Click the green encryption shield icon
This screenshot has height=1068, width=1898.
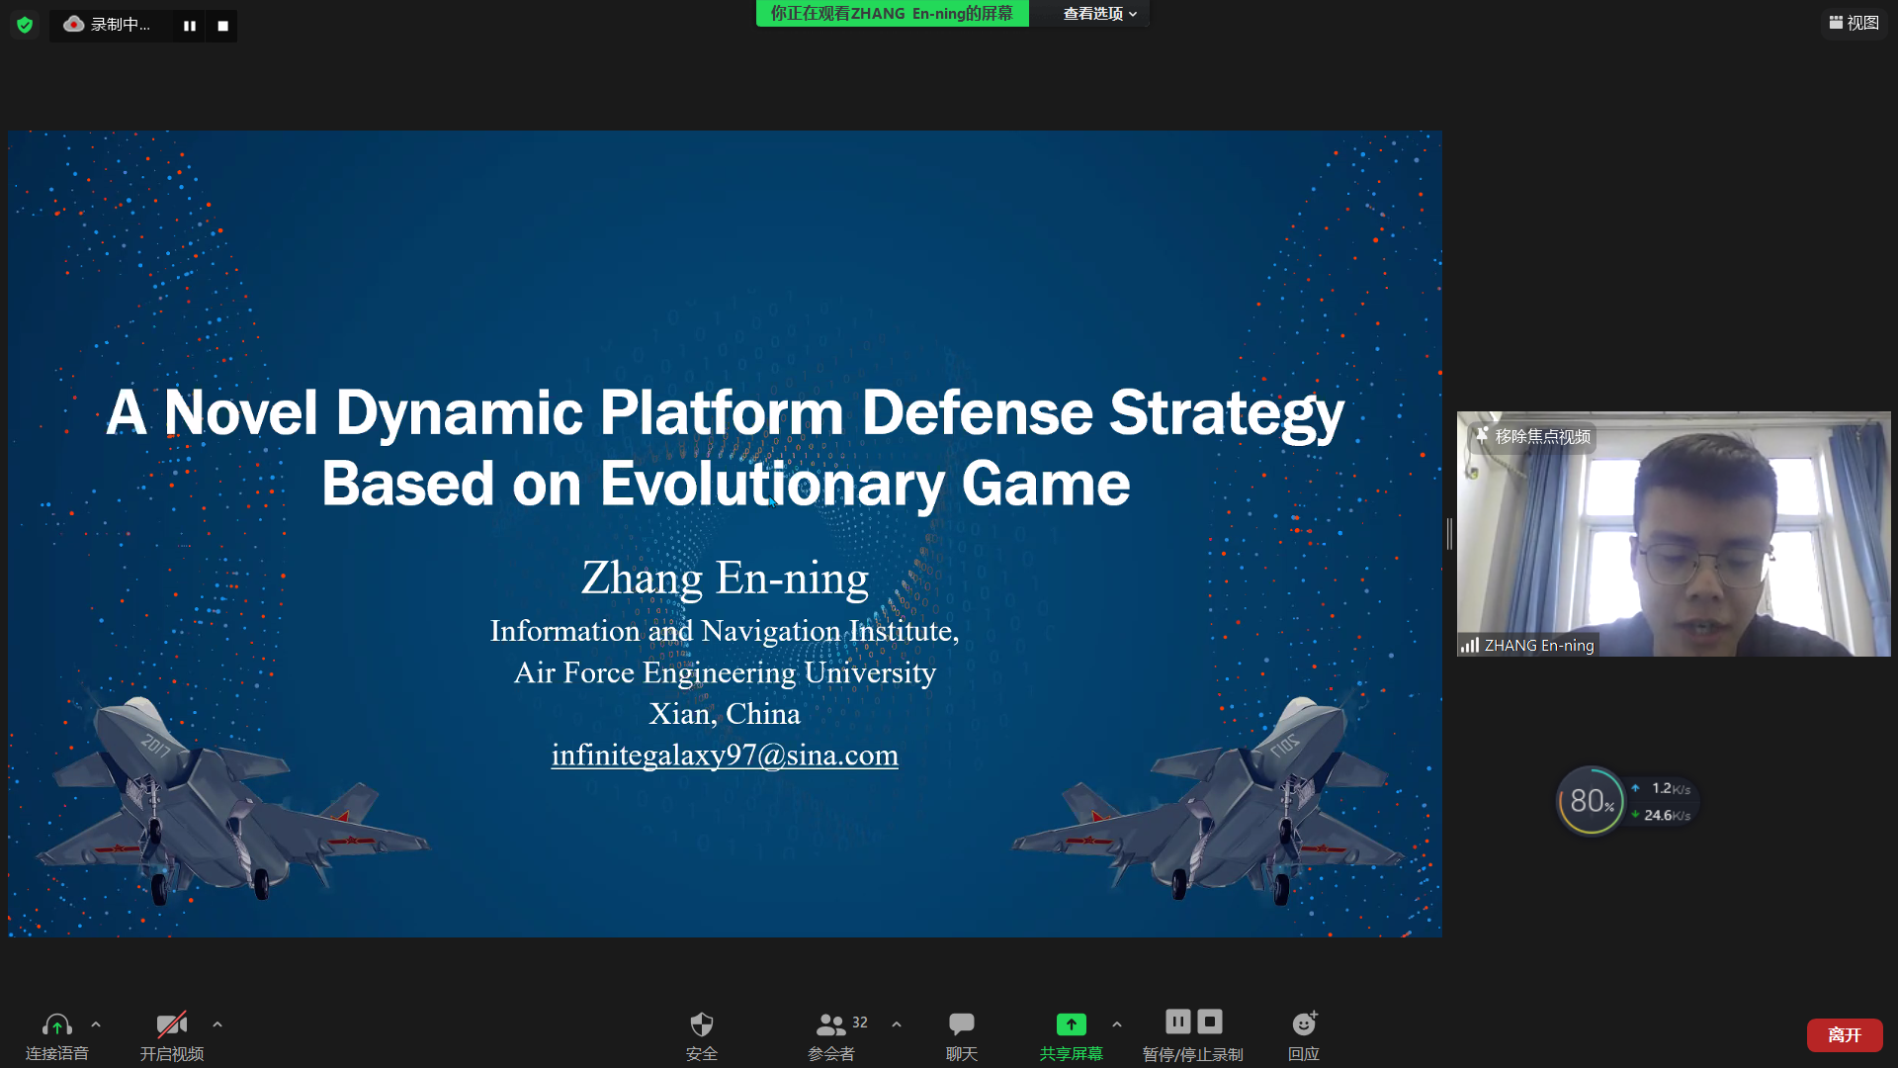[25, 25]
